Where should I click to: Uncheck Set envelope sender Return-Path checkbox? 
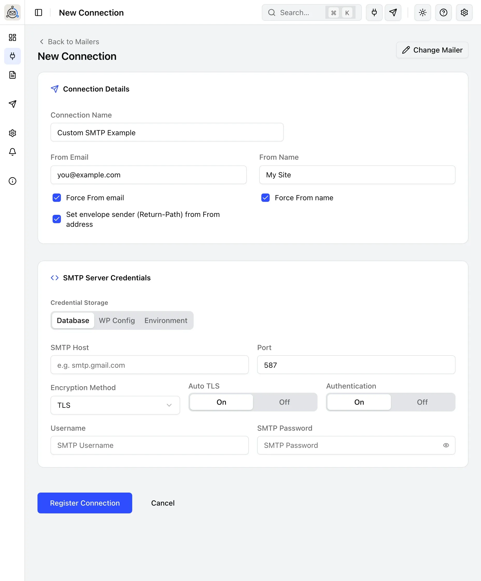click(57, 219)
